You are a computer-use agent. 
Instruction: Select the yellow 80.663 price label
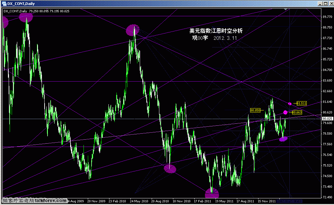coord(297,112)
